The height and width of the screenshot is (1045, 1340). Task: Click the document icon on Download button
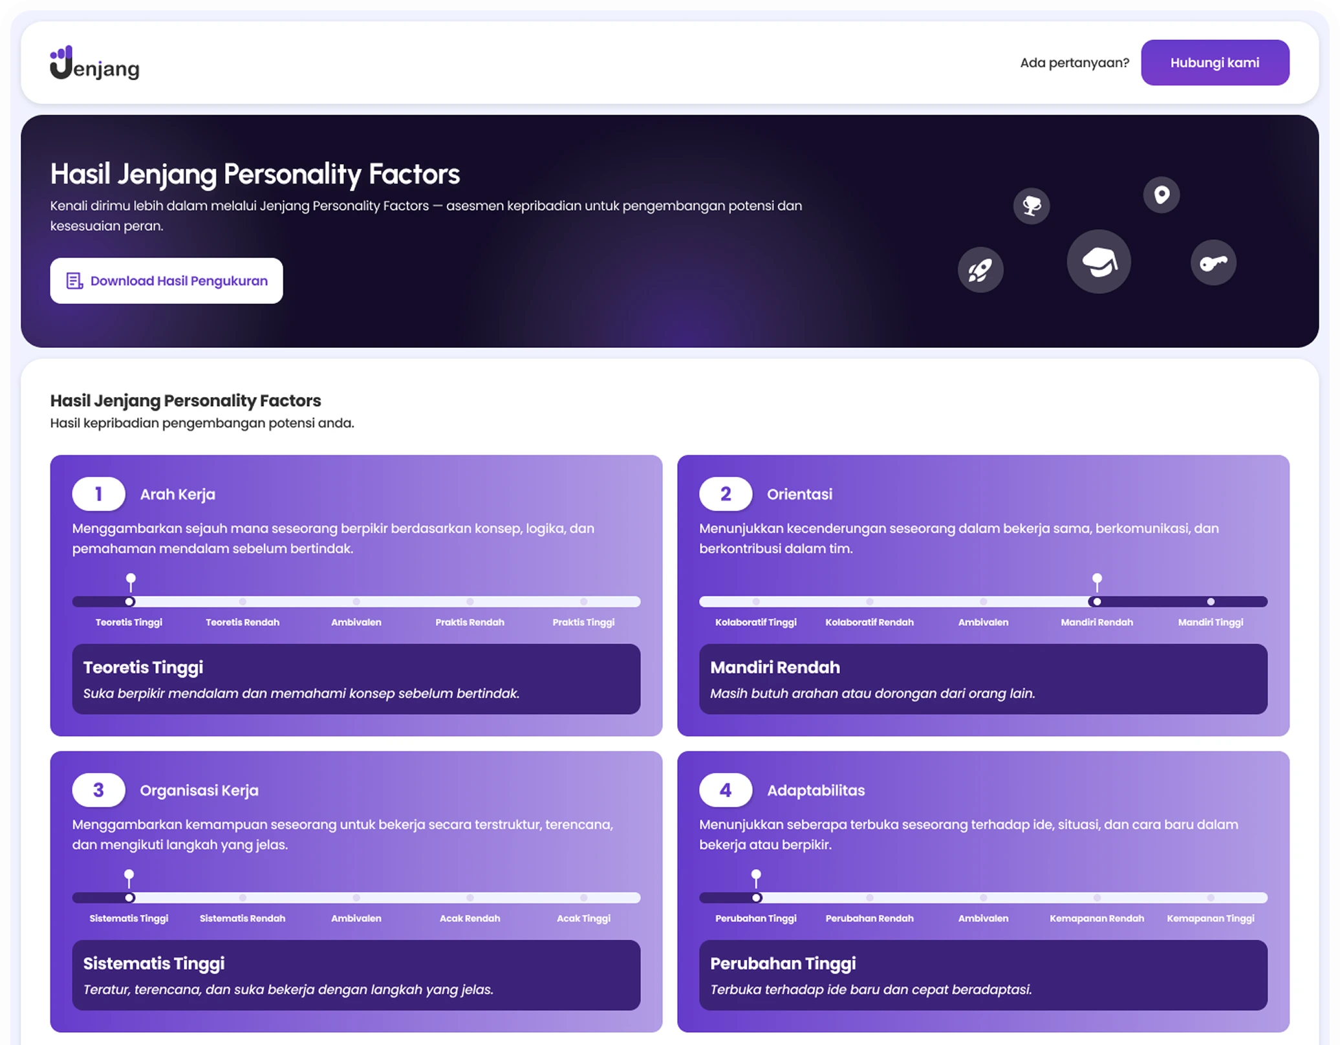point(75,281)
